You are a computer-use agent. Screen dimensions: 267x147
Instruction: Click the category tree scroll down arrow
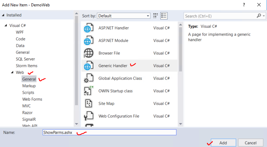[77, 124]
